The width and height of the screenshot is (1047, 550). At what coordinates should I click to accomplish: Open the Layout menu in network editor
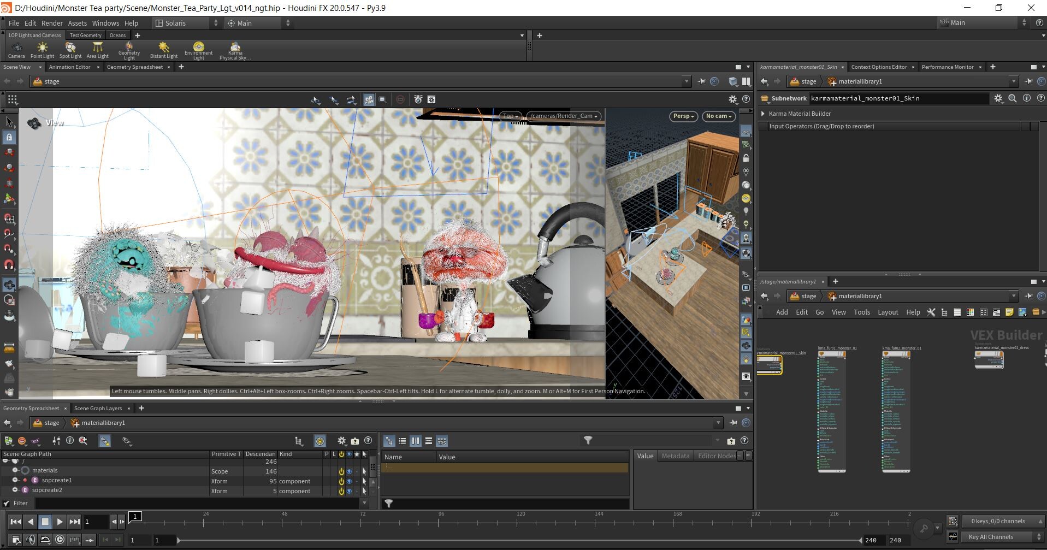888,312
